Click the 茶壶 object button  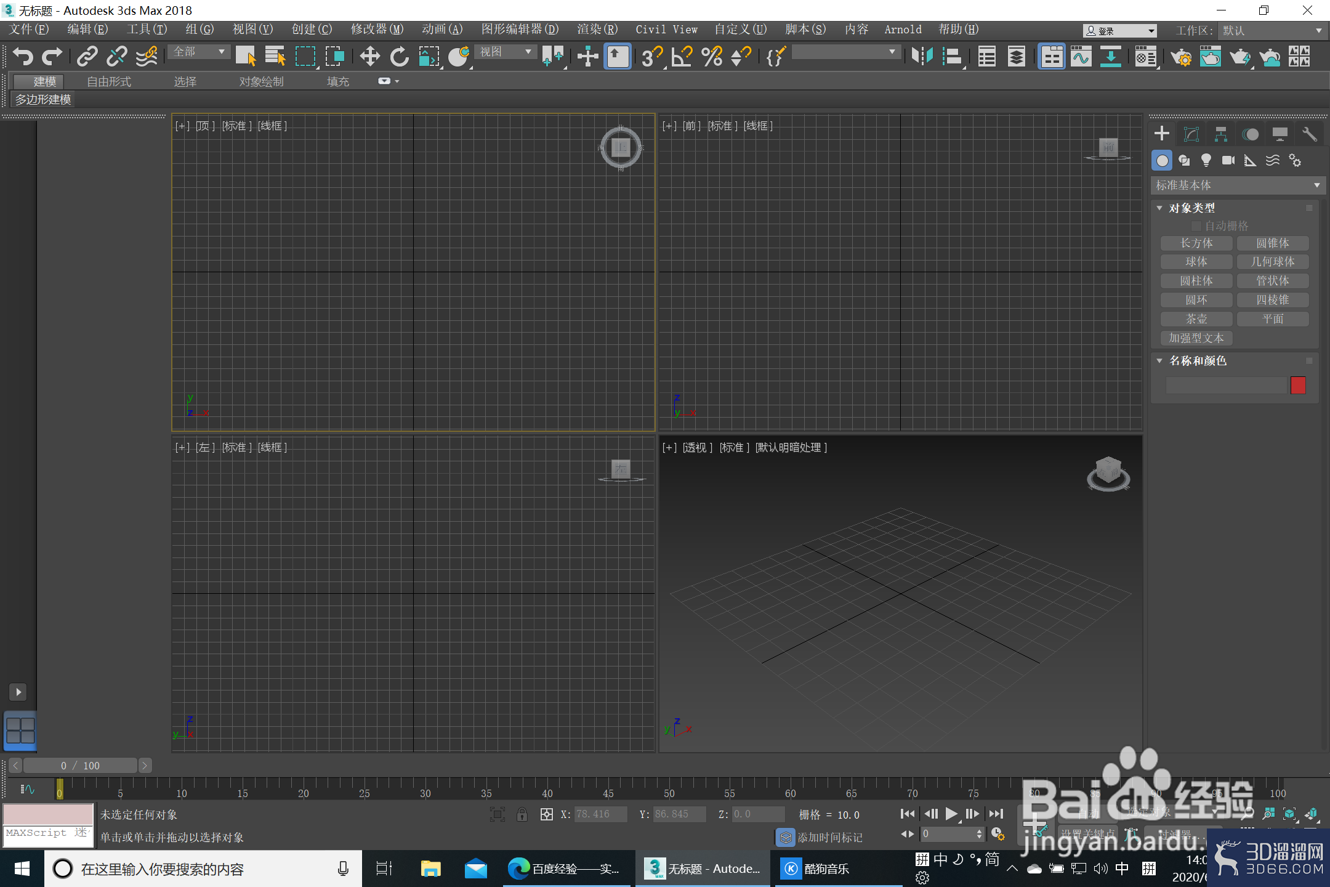tap(1196, 319)
